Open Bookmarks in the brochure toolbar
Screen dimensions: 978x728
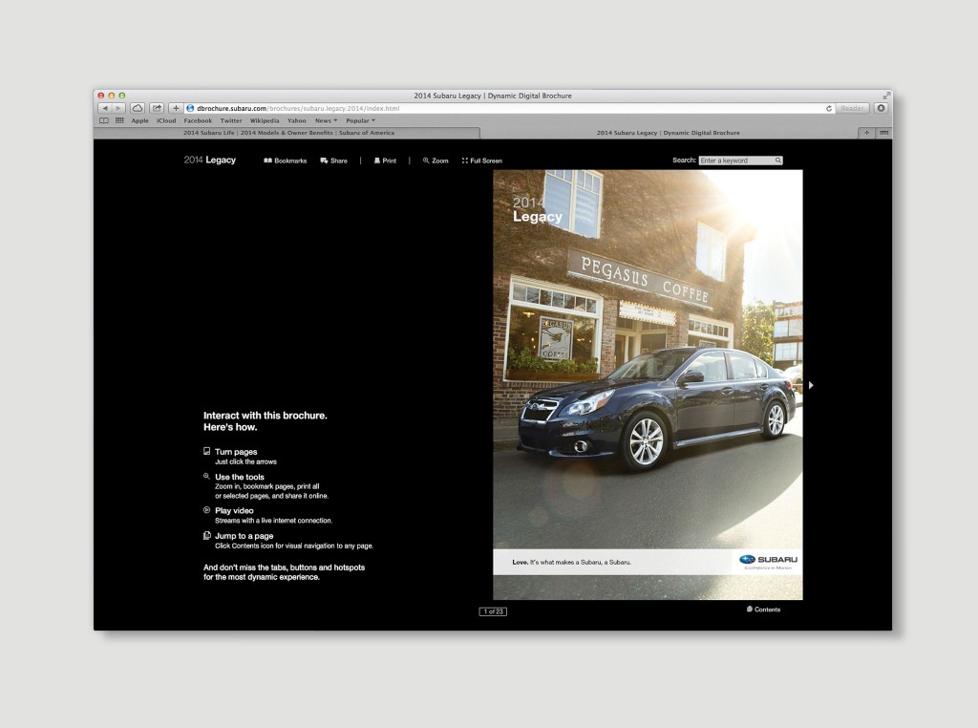(285, 161)
